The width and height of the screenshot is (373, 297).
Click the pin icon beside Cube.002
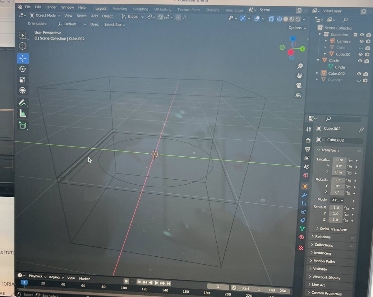click(x=361, y=129)
